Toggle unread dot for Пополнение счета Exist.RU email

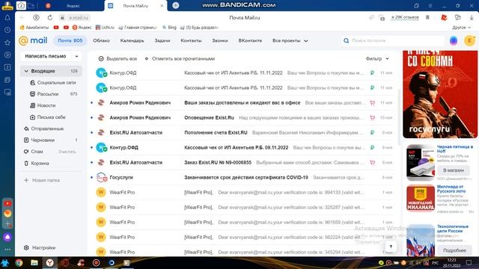(x=91, y=133)
